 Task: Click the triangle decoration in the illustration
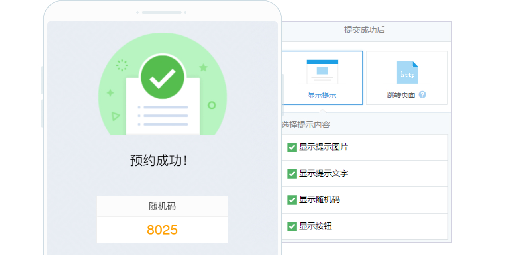[x=116, y=116]
